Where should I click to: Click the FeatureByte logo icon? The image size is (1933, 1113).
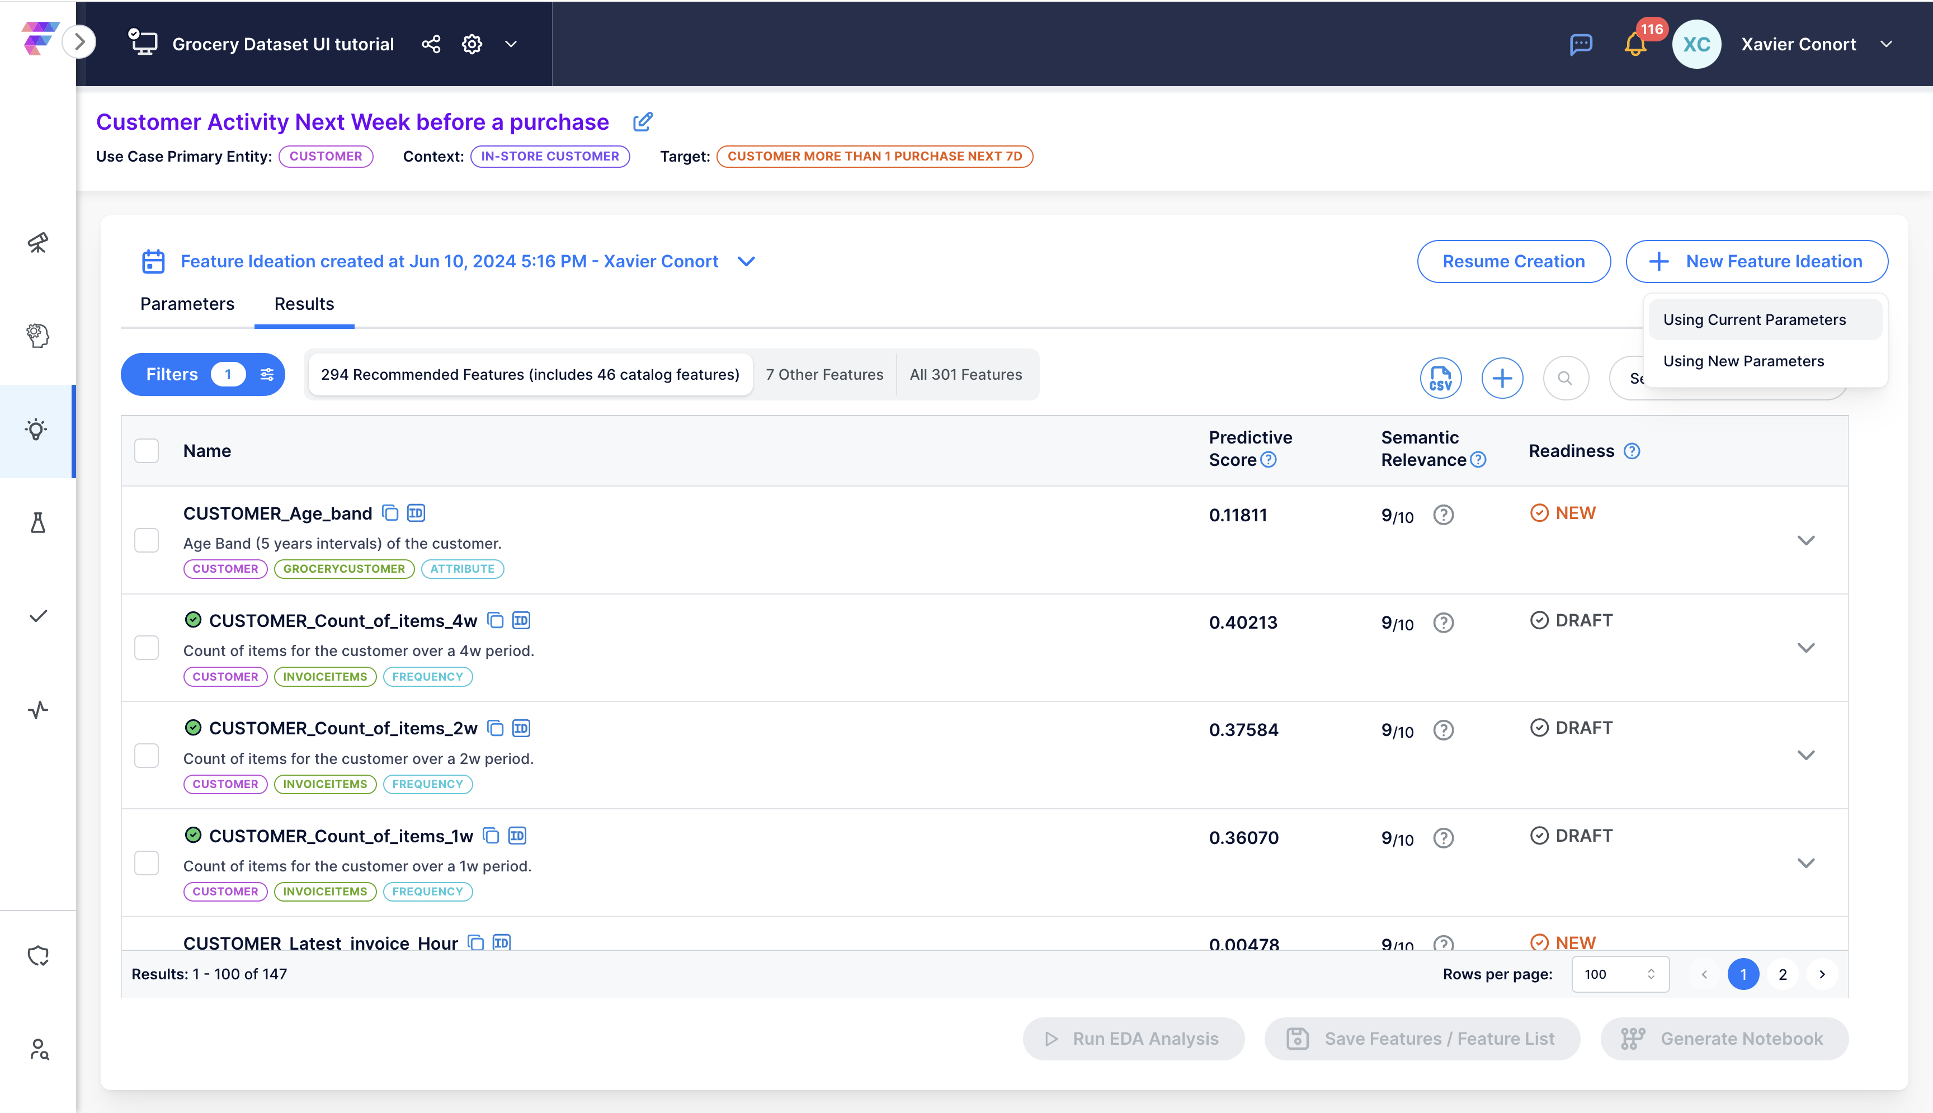[x=39, y=39]
